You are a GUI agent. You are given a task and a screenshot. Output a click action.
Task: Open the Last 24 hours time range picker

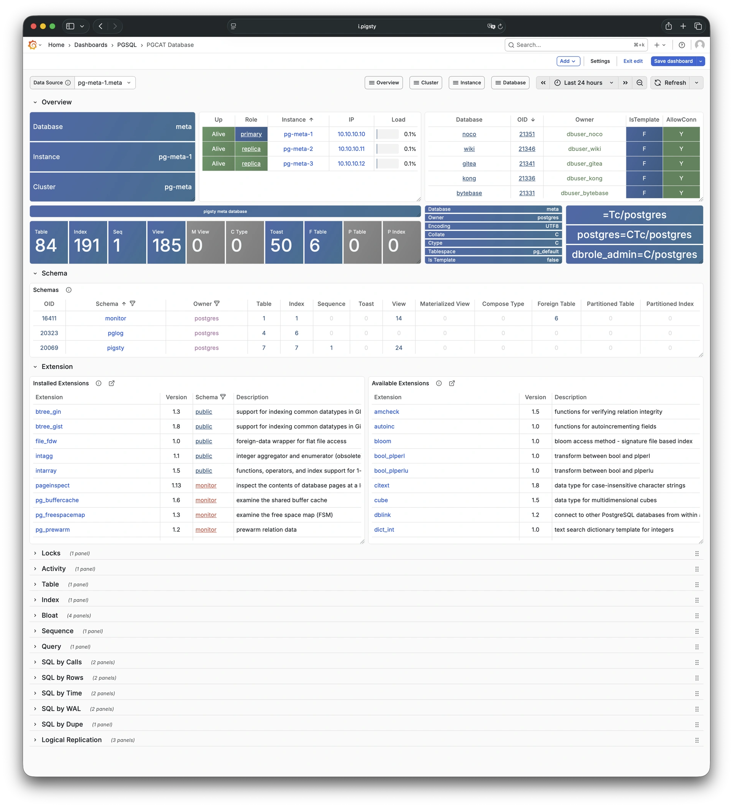click(x=583, y=83)
